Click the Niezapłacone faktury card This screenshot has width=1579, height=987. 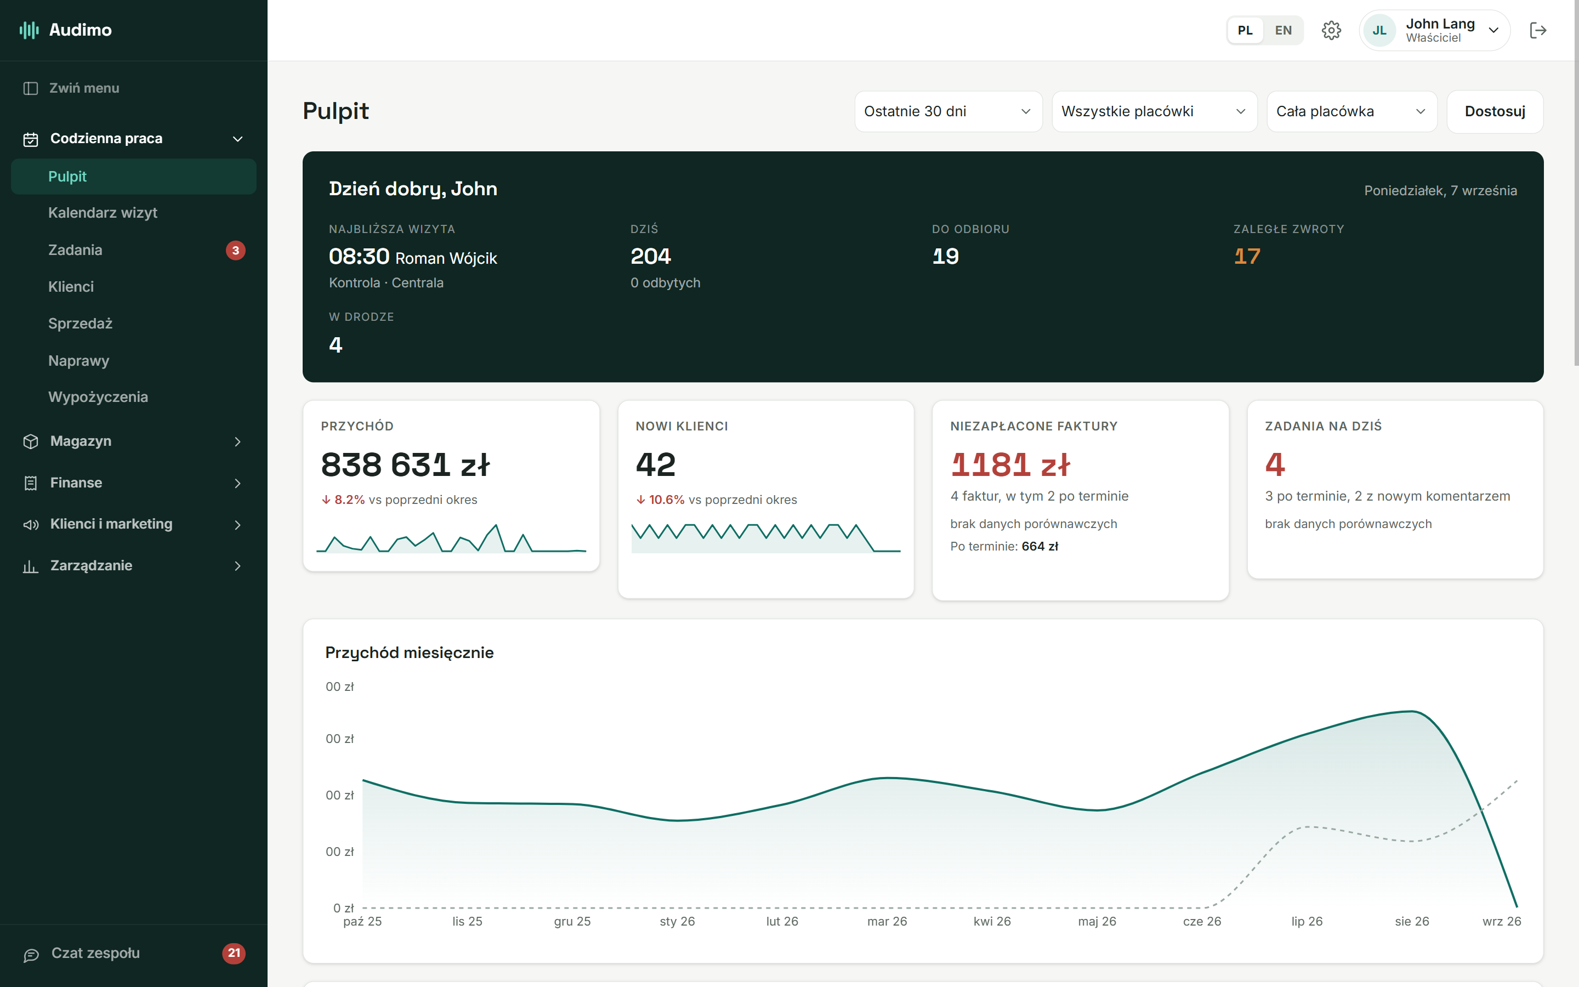(1080, 500)
